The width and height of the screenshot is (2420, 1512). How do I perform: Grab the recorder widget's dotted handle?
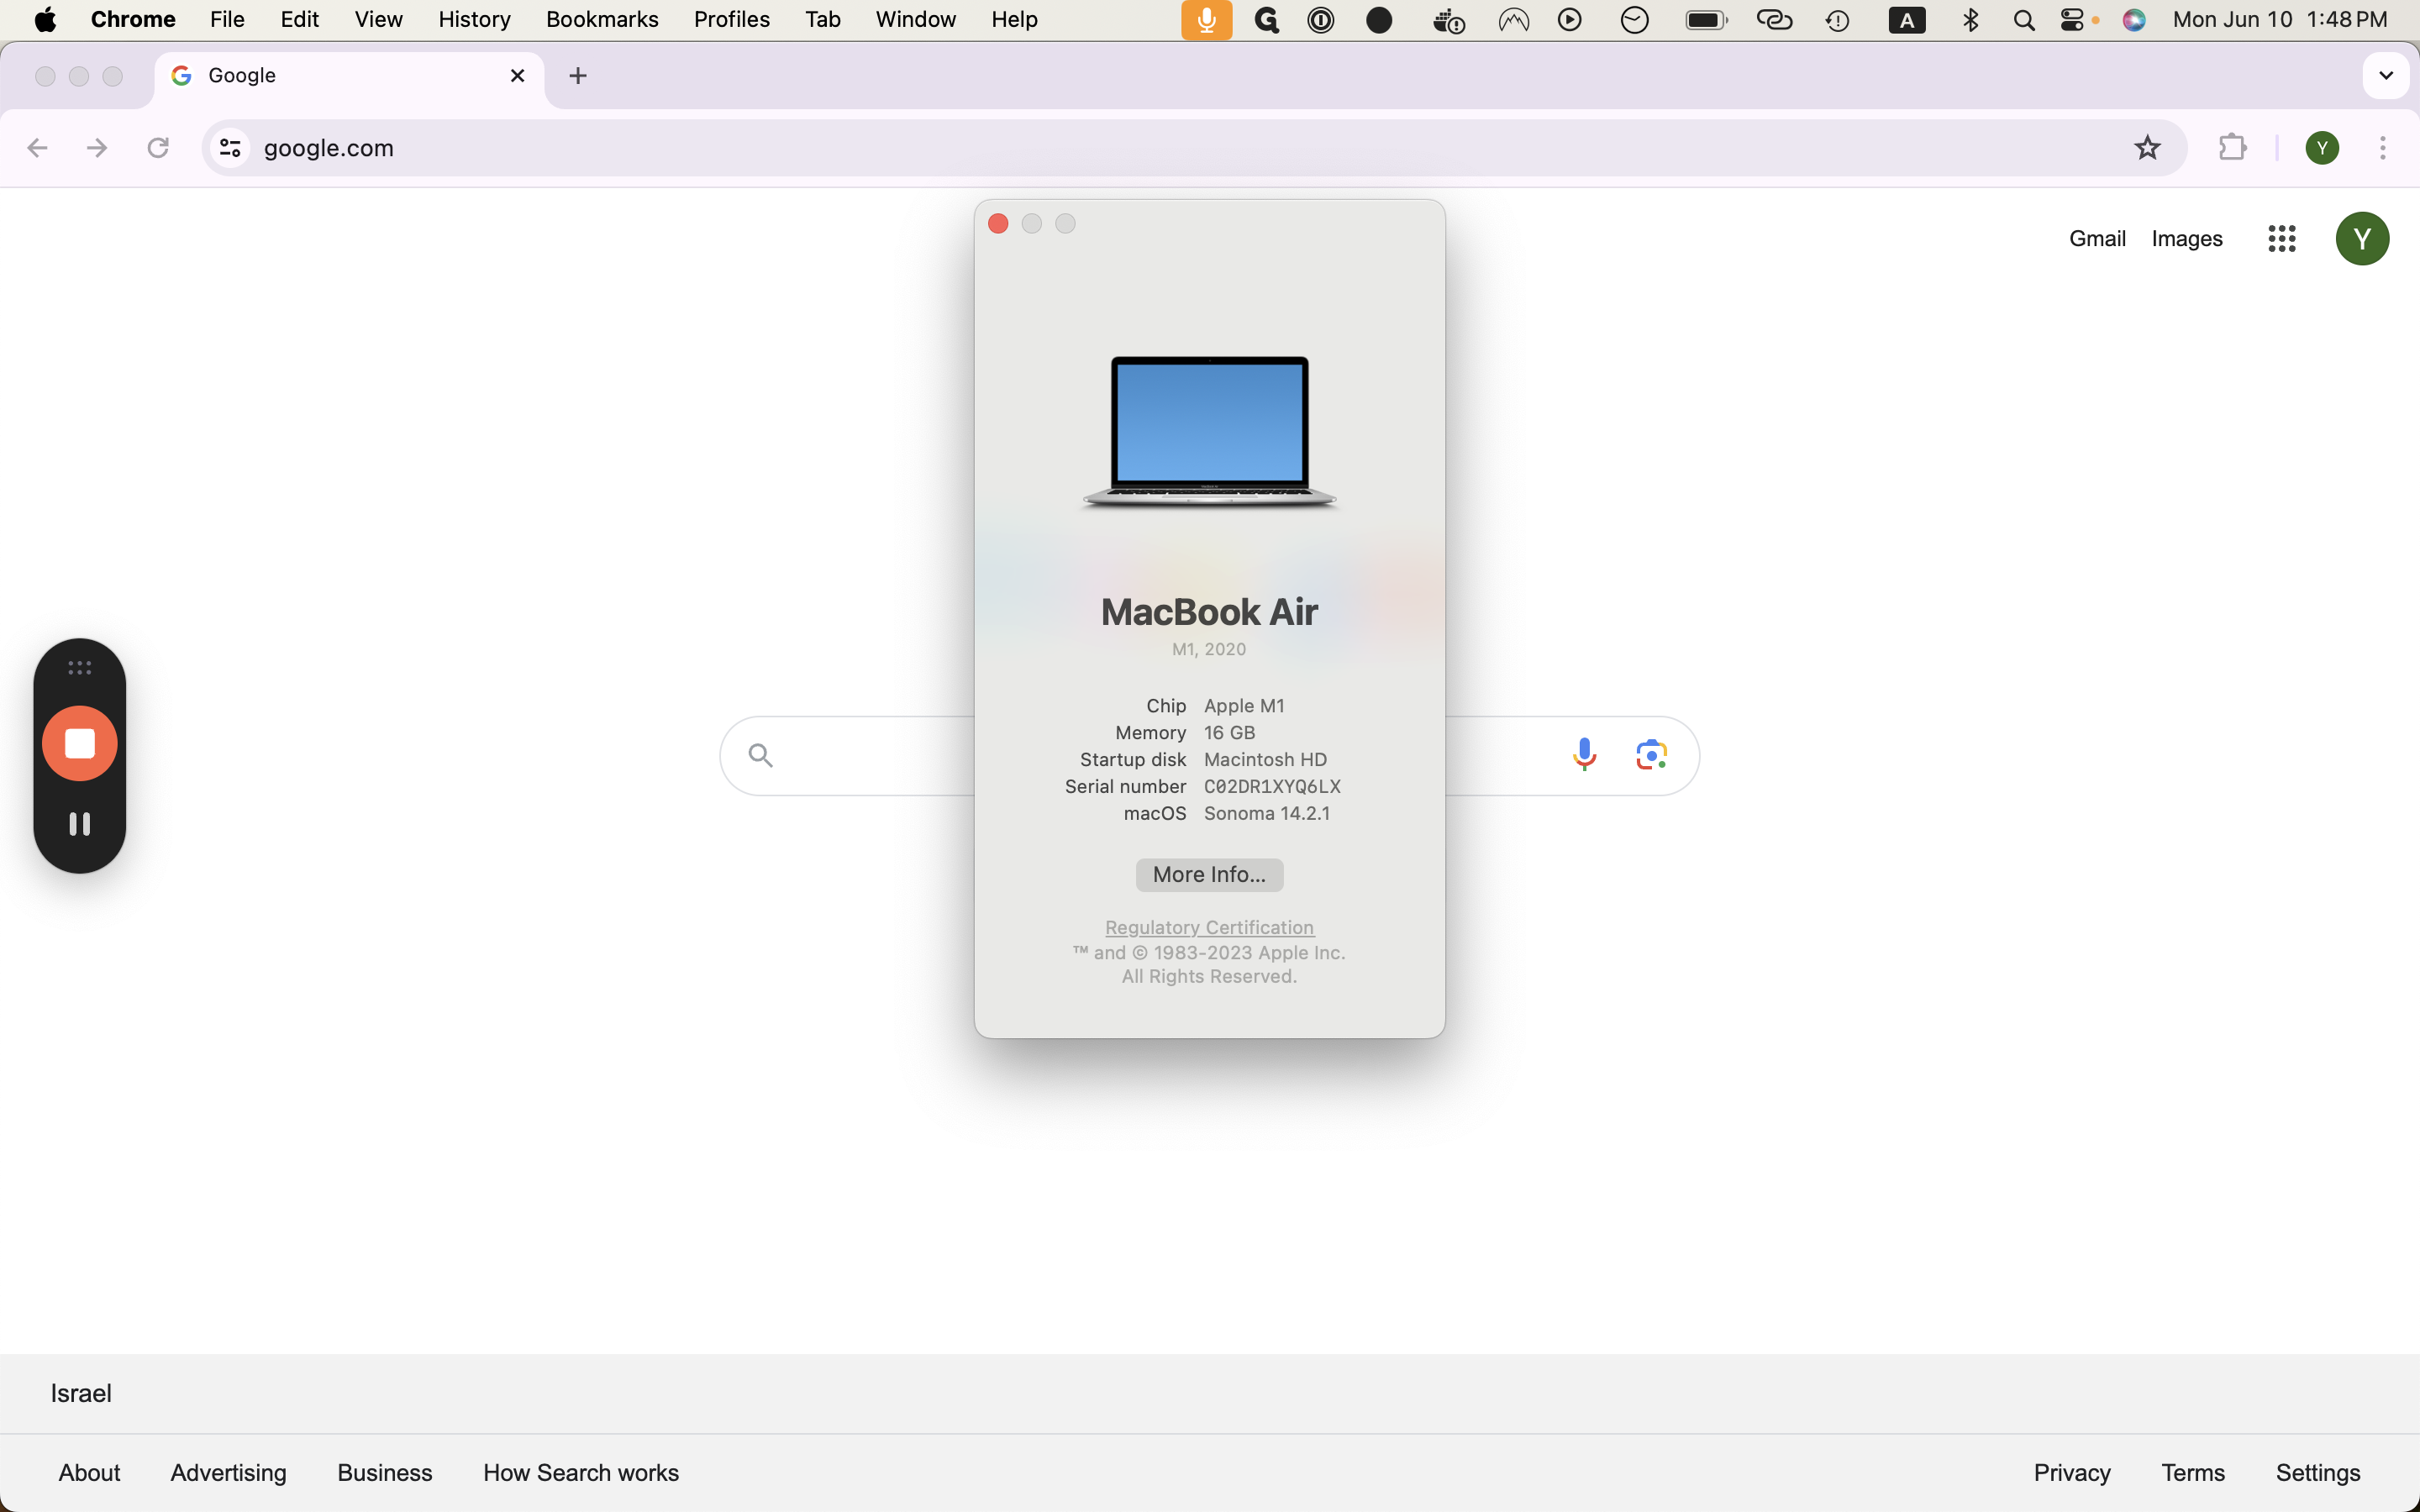pos(80,667)
